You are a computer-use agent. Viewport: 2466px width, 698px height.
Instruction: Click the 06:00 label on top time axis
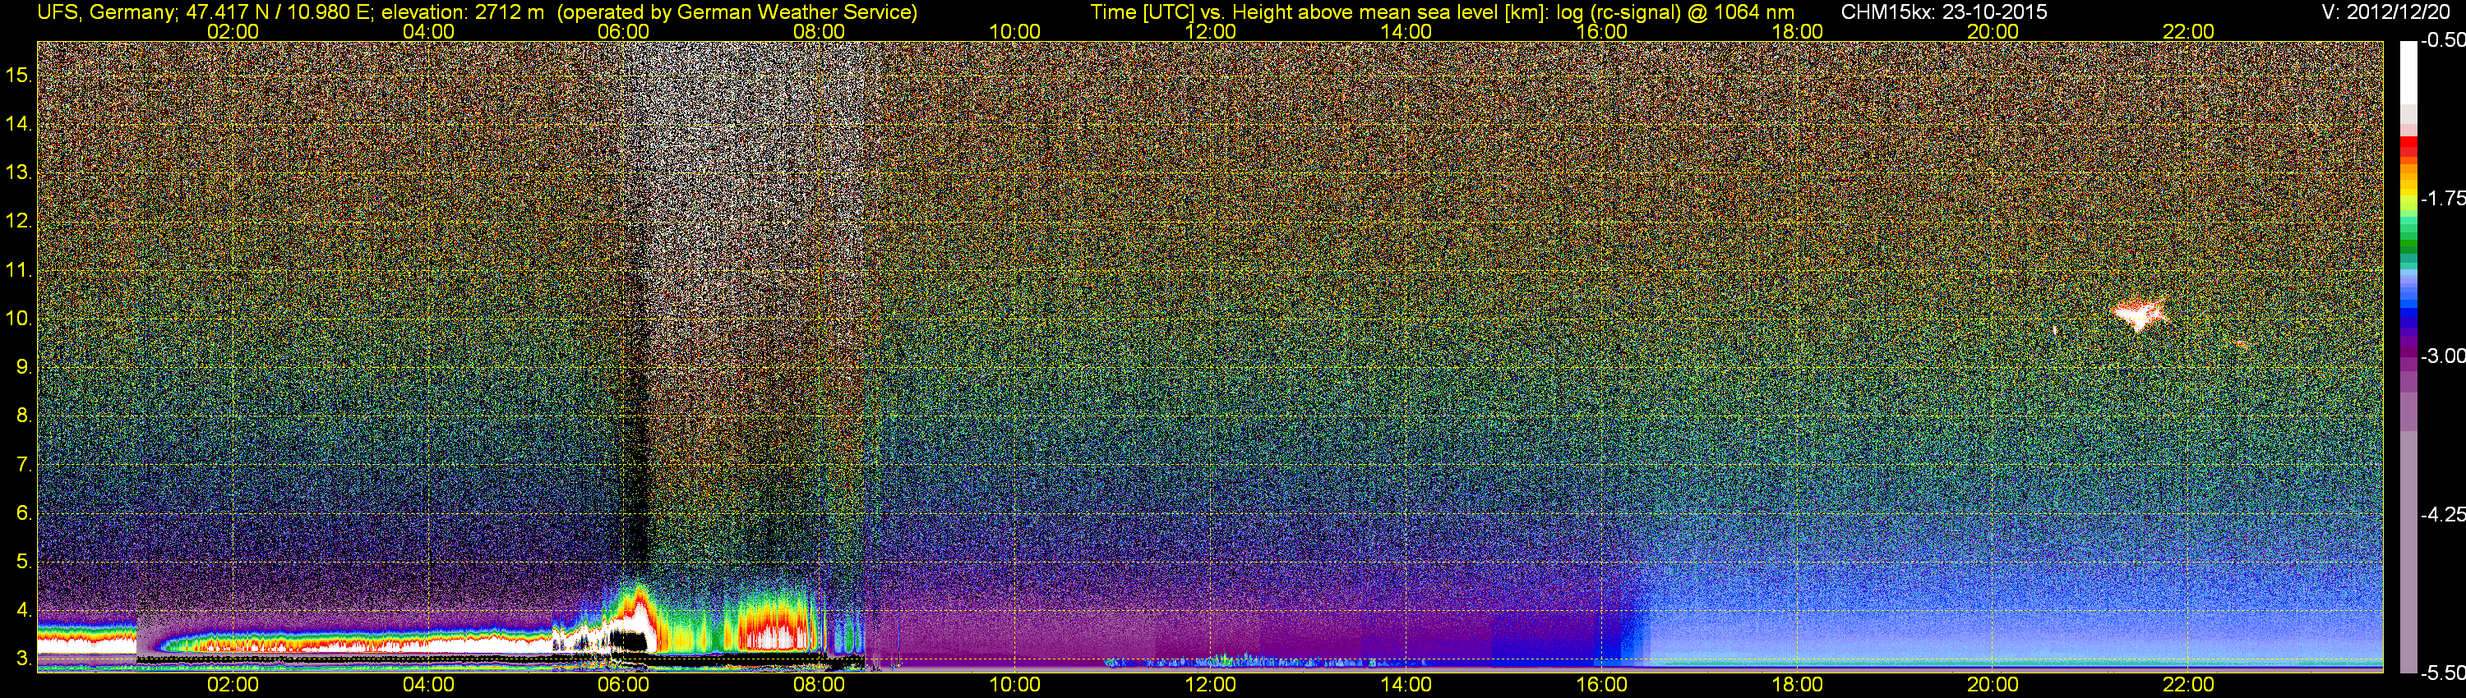[623, 31]
